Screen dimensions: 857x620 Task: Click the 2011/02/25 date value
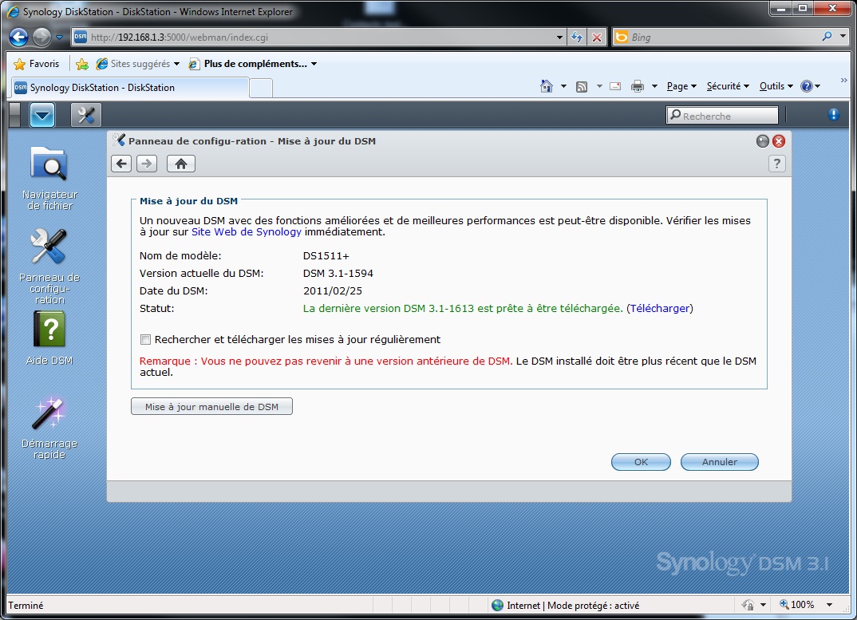coord(332,291)
